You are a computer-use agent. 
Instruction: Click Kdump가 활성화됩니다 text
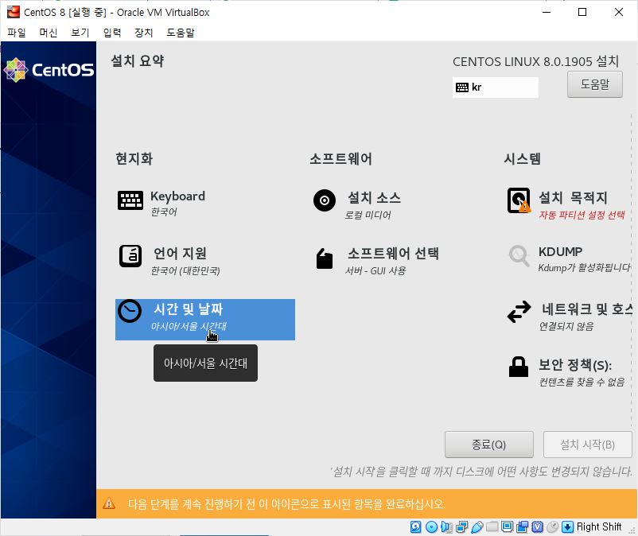(584, 267)
